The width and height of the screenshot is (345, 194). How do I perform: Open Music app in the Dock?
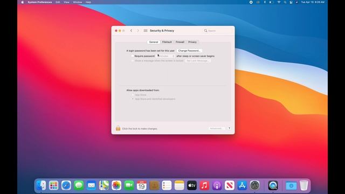(204, 185)
